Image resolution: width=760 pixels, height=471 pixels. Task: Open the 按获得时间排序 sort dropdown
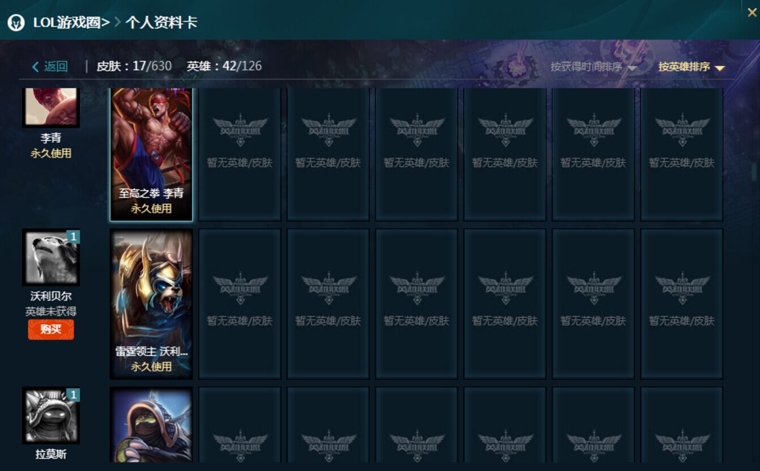[x=593, y=67]
